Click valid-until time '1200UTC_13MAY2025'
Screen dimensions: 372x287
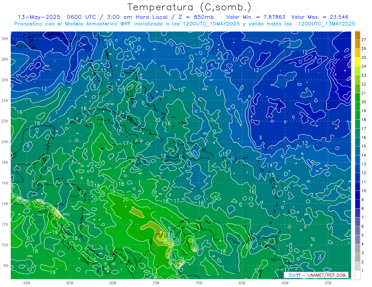326,24
